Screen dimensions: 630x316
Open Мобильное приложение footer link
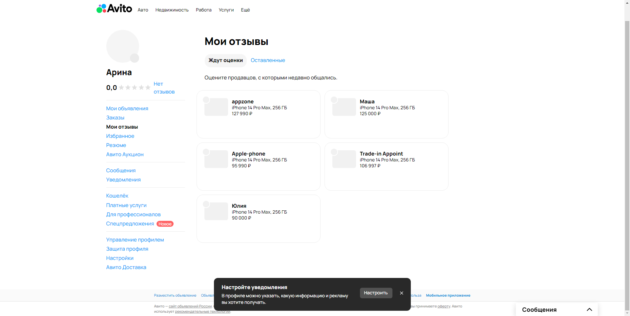(448, 296)
